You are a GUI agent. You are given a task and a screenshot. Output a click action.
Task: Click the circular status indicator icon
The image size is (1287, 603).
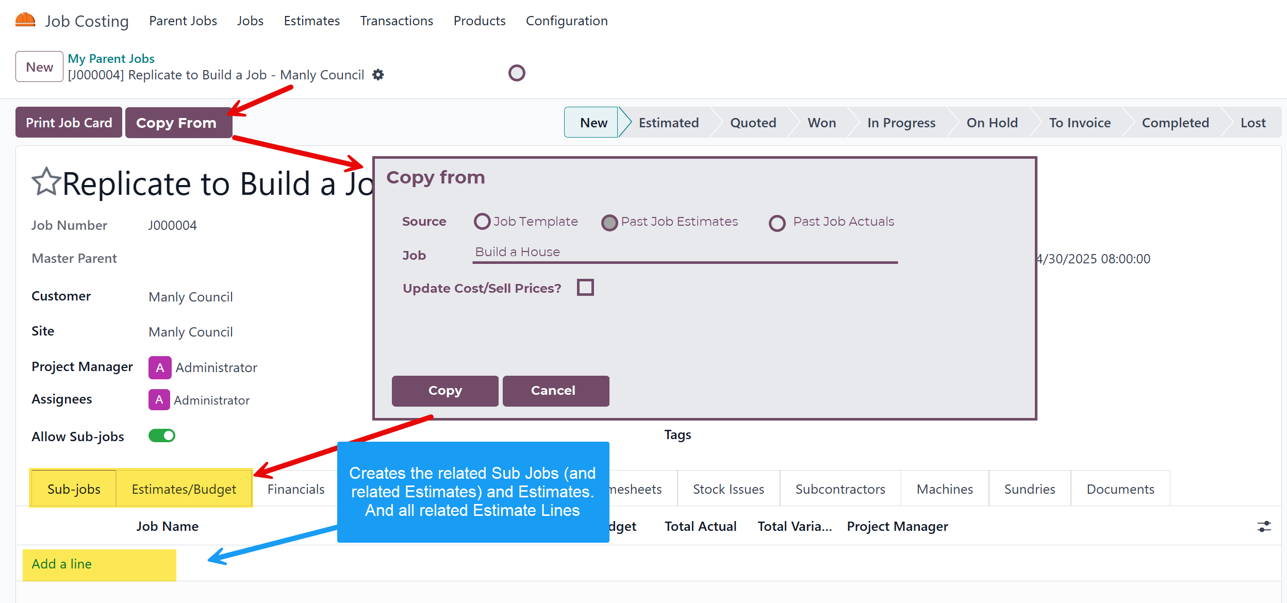coord(516,73)
